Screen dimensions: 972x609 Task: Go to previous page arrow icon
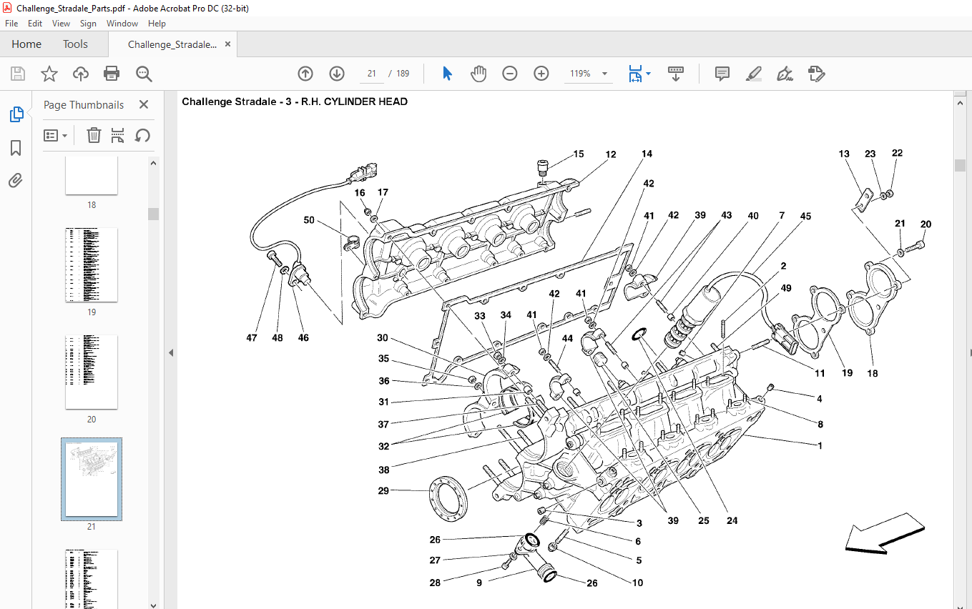[x=305, y=74]
